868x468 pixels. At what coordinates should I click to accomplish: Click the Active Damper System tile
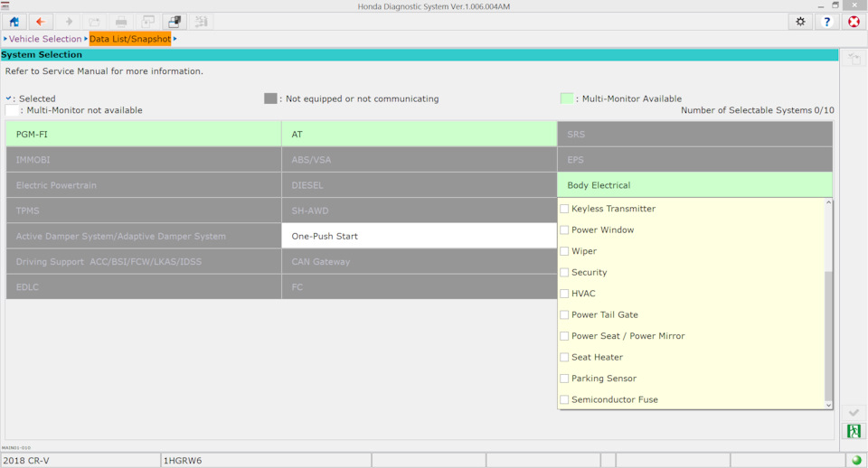[x=144, y=236]
